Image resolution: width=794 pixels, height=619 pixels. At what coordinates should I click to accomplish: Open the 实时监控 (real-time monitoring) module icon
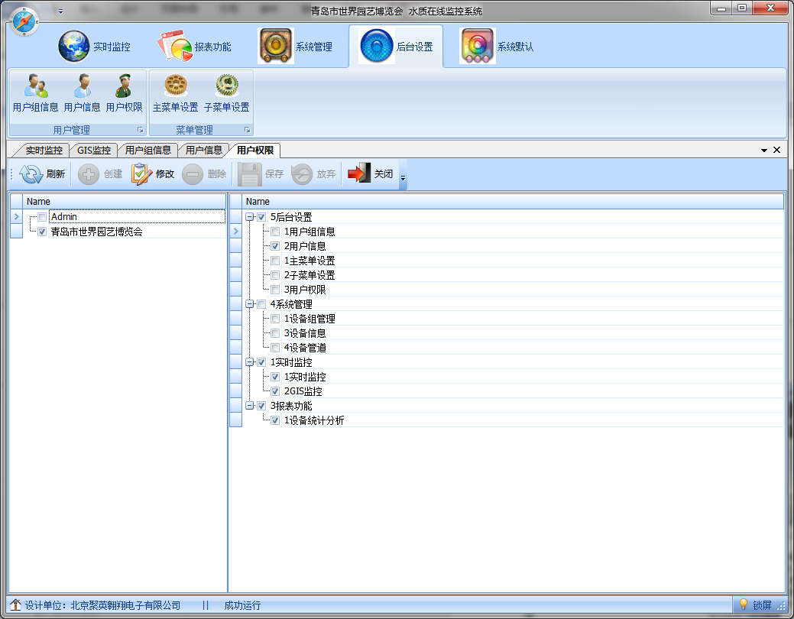73,46
